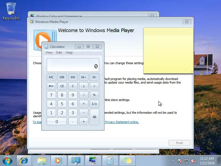The width and height of the screenshot is (221, 166).
Task: Close the Window Color and Appearance window
Action: pos(152,15)
